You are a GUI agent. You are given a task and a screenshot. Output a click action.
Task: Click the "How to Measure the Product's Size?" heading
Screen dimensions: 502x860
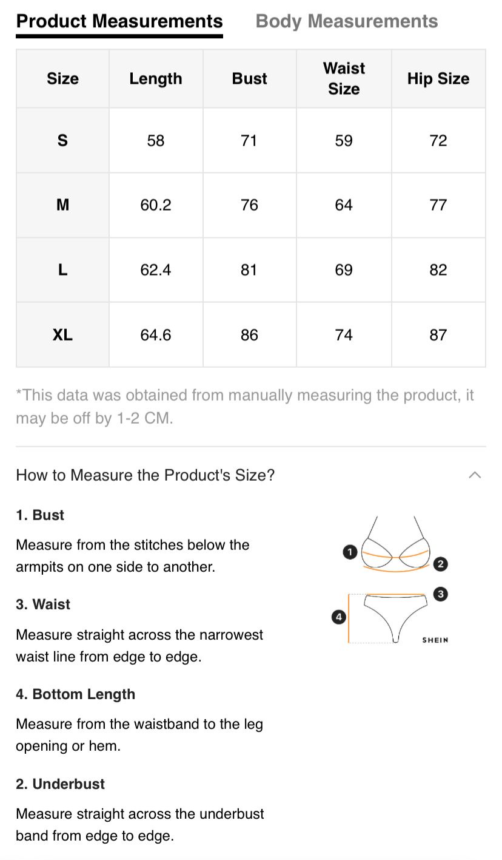click(146, 475)
